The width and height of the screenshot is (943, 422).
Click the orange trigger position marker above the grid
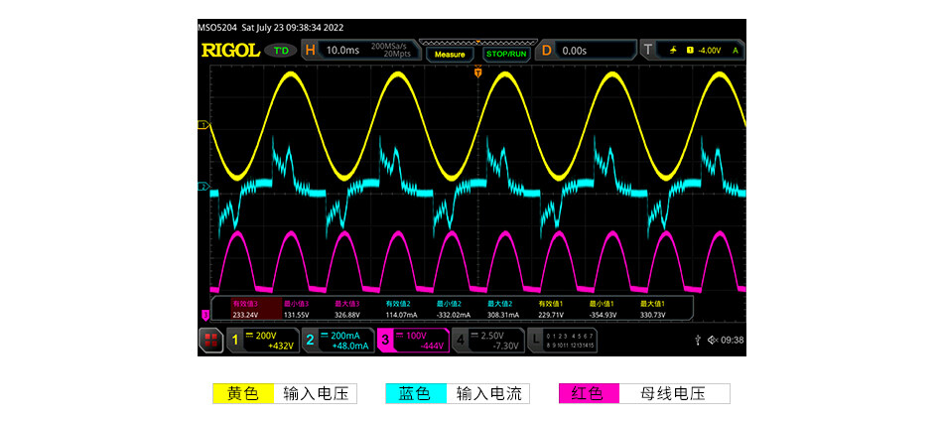pos(477,72)
